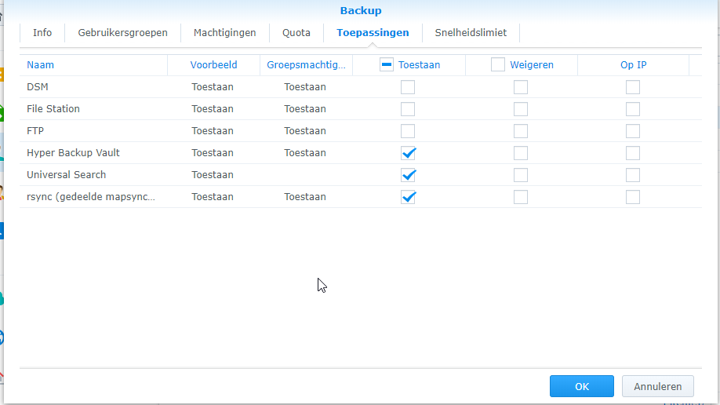This screenshot has height=405, width=720.
Task: Disable Toestaan for rsync row
Action: pyautogui.click(x=408, y=197)
